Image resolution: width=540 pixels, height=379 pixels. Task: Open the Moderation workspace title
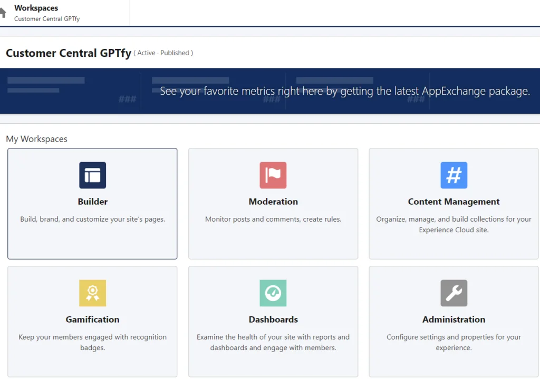tap(273, 202)
